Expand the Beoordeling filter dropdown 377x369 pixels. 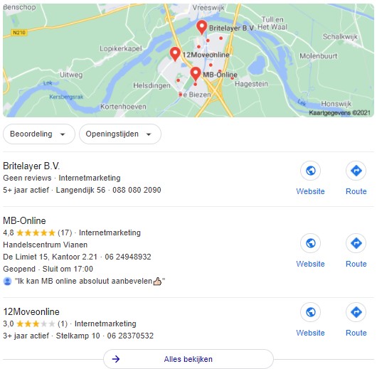point(39,134)
